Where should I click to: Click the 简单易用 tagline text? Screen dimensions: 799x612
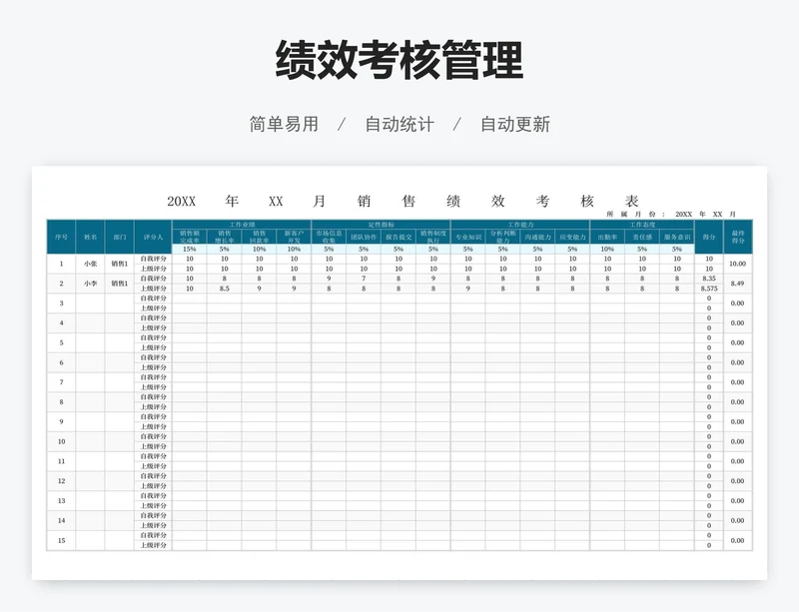tap(284, 125)
